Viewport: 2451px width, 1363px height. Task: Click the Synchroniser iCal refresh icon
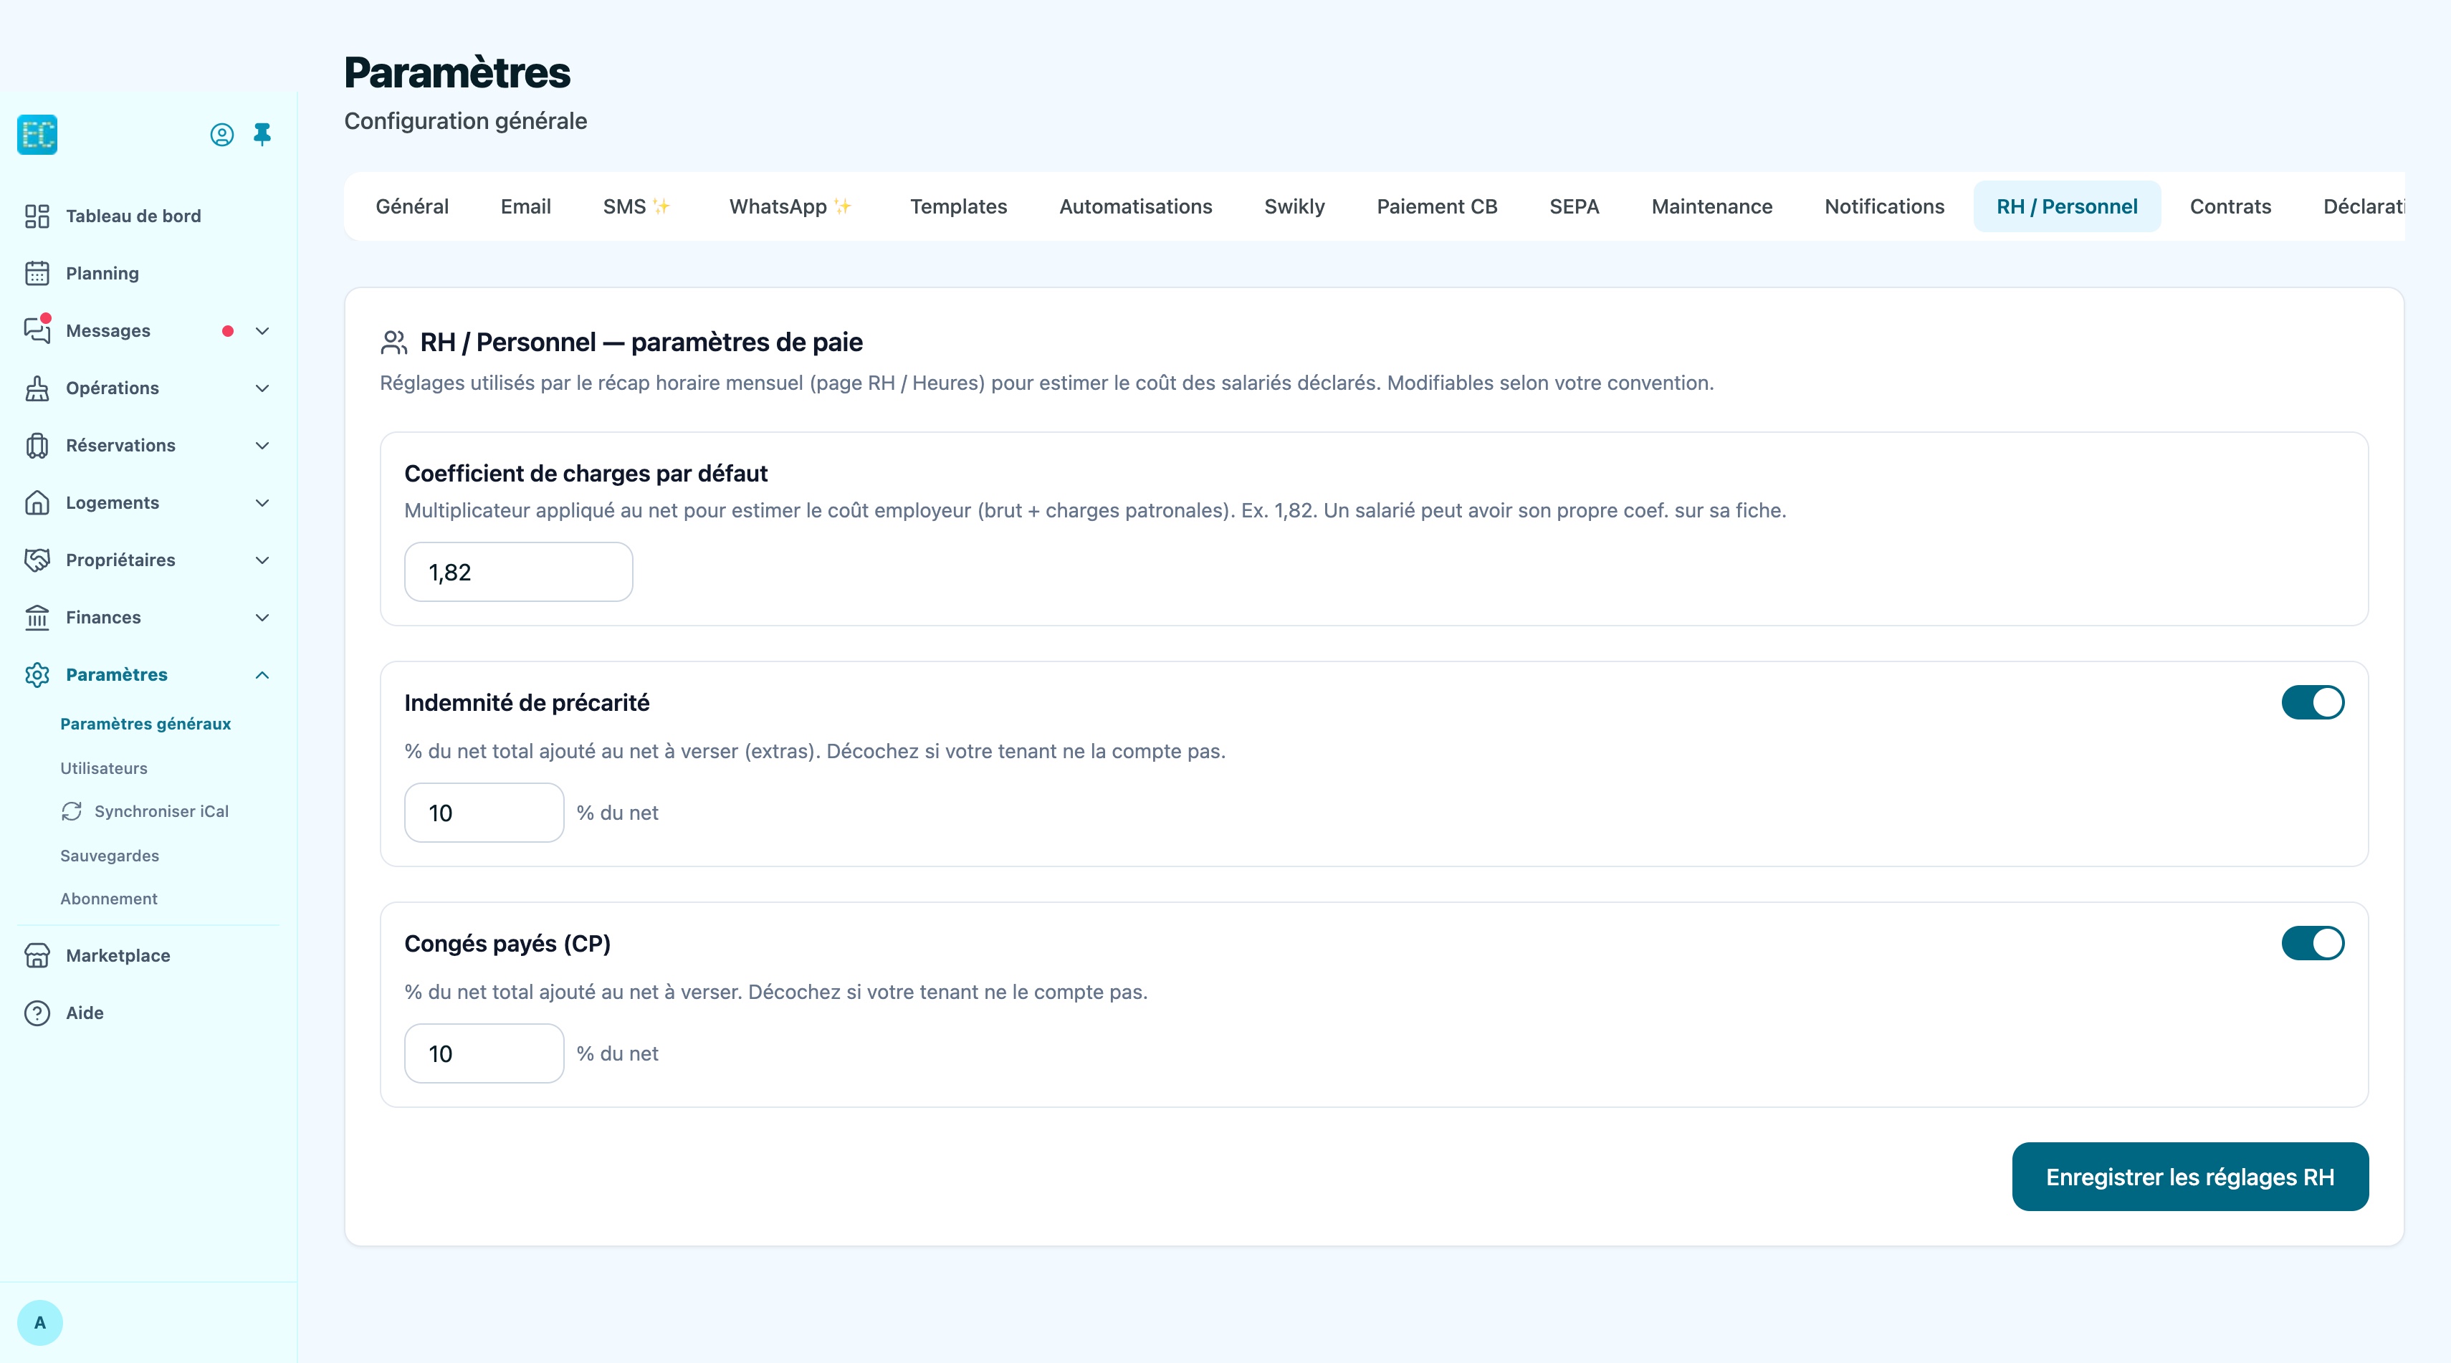[x=72, y=811]
